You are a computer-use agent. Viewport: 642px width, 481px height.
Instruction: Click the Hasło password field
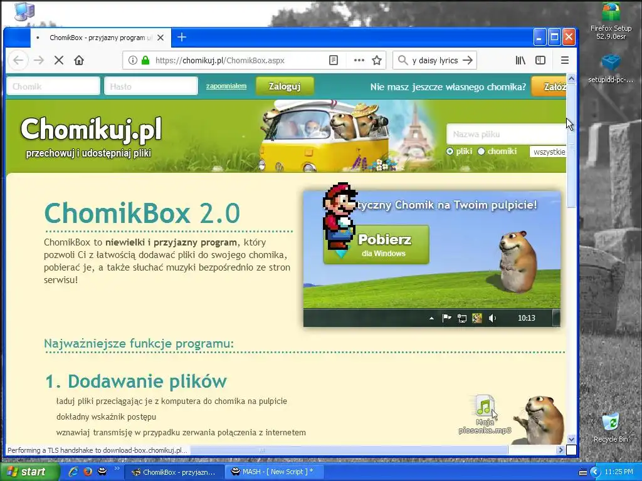click(x=150, y=86)
